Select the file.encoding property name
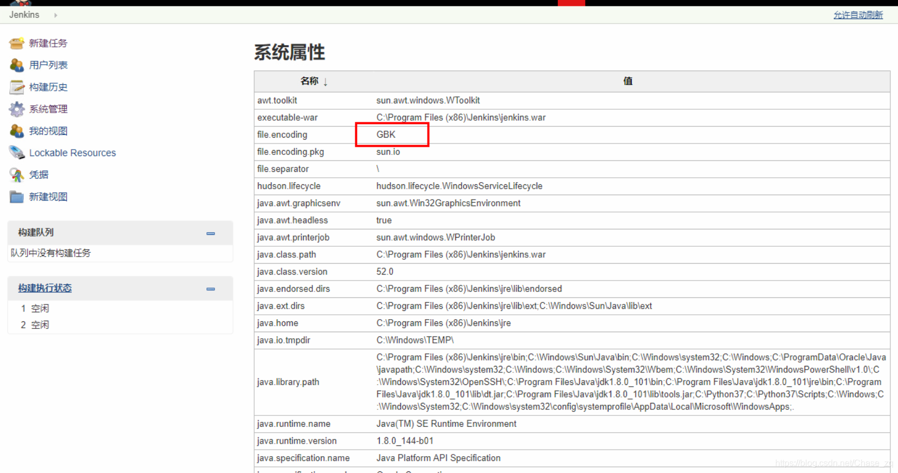898x473 pixels. coord(282,135)
